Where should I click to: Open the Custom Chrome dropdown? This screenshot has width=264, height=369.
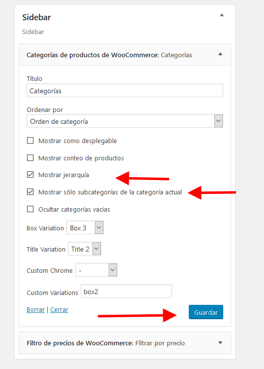96,270
